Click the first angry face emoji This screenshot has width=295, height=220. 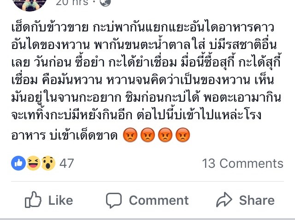130,135
